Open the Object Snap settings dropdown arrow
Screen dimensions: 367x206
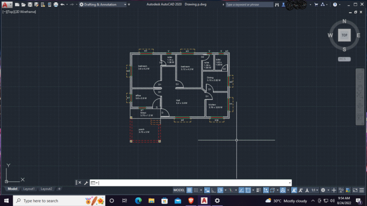tap(253, 190)
